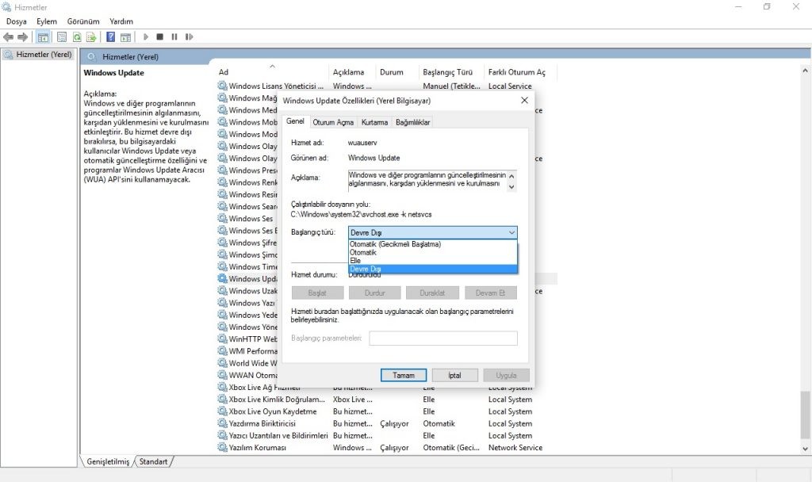Close the Windows Update Özellikleri dialog
The image size is (812, 482).
pyautogui.click(x=525, y=101)
